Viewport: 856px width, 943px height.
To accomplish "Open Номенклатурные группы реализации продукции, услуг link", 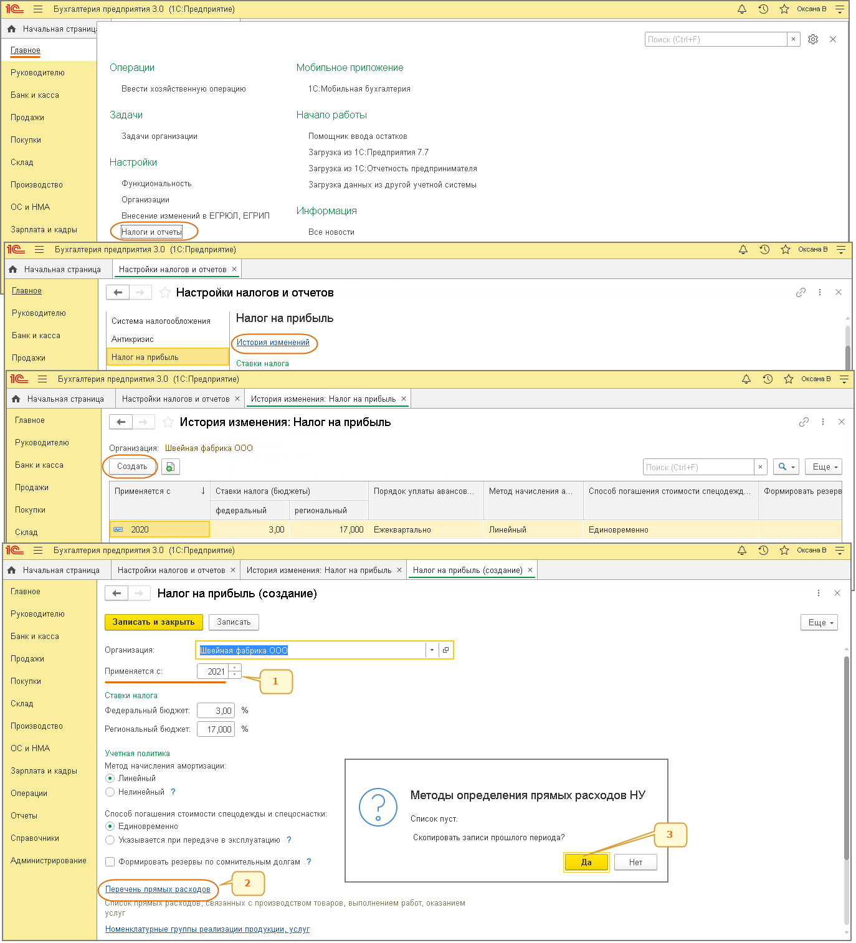I will (x=207, y=929).
